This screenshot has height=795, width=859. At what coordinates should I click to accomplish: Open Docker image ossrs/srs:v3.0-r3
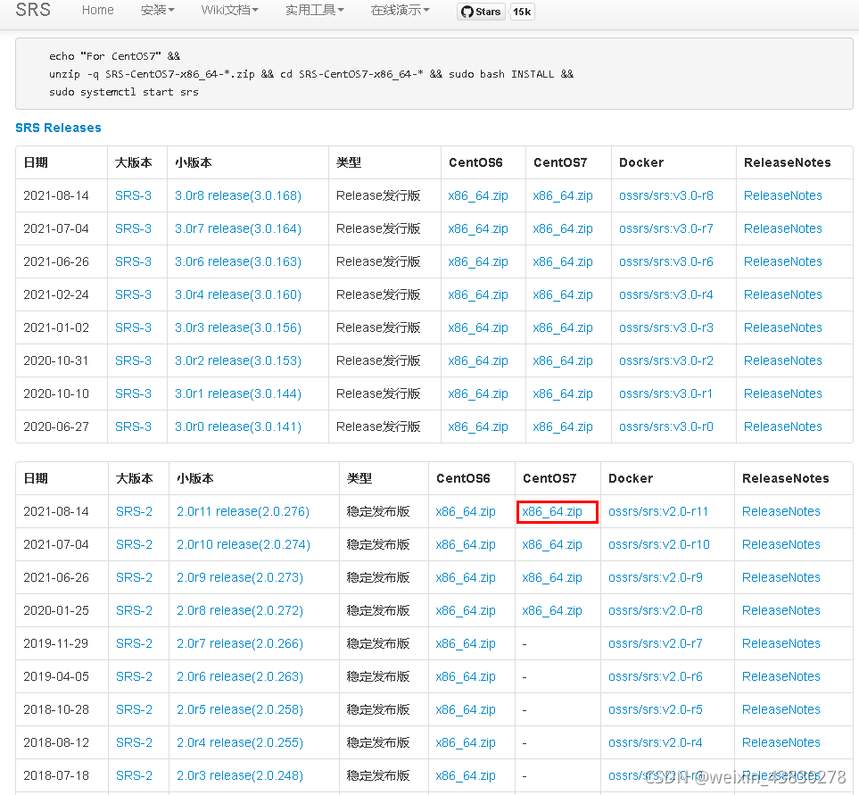666,327
